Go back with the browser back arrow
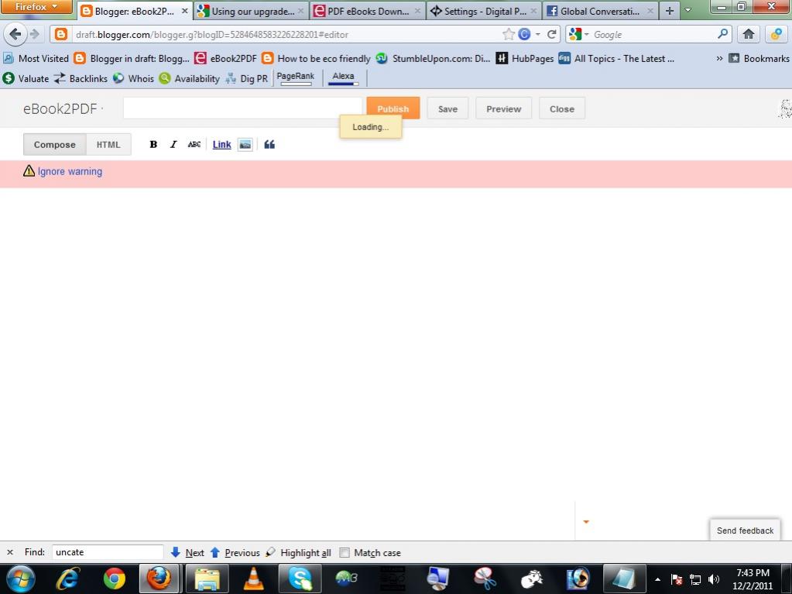The image size is (792, 594). click(15, 34)
